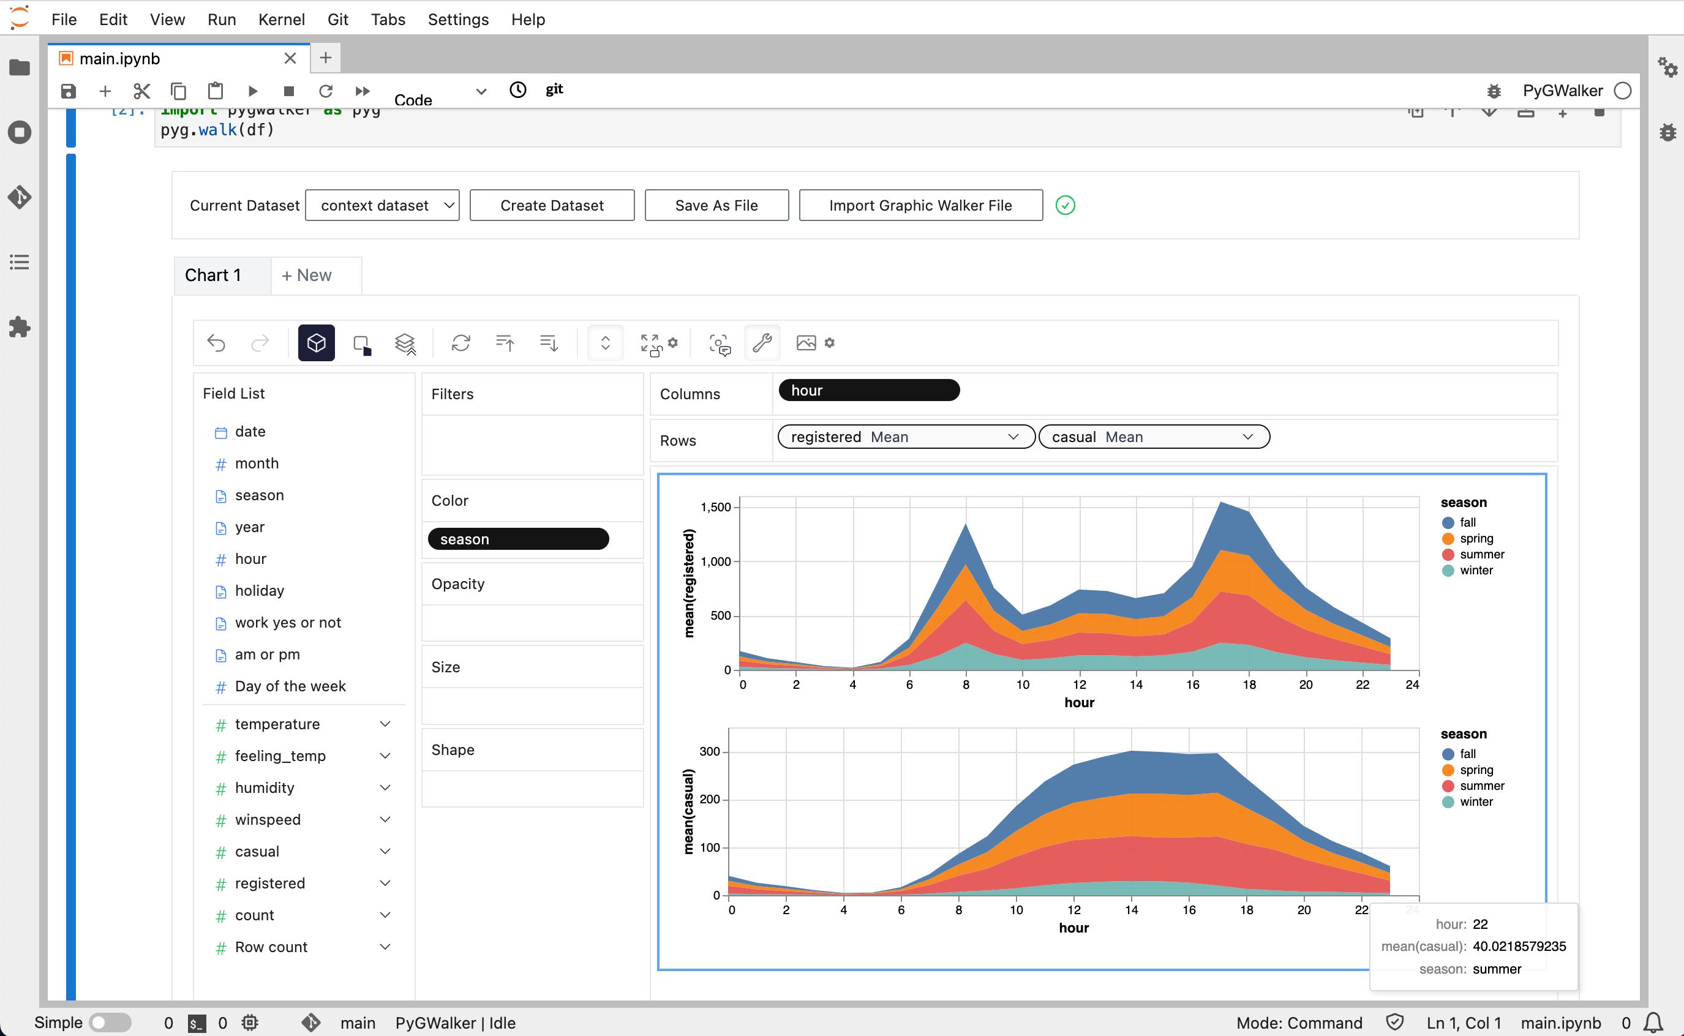Click the wrench/settings tool icon
This screenshot has height=1036, width=1684.
point(762,343)
